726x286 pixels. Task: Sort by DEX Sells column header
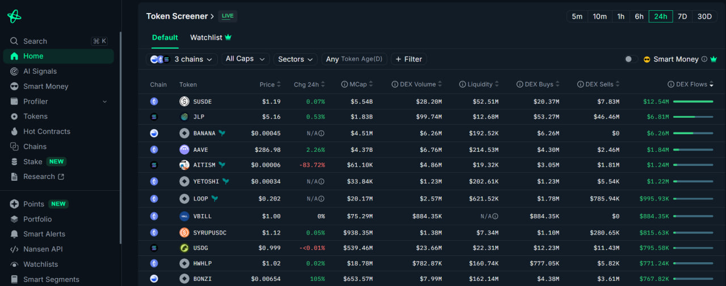point(598,84)
